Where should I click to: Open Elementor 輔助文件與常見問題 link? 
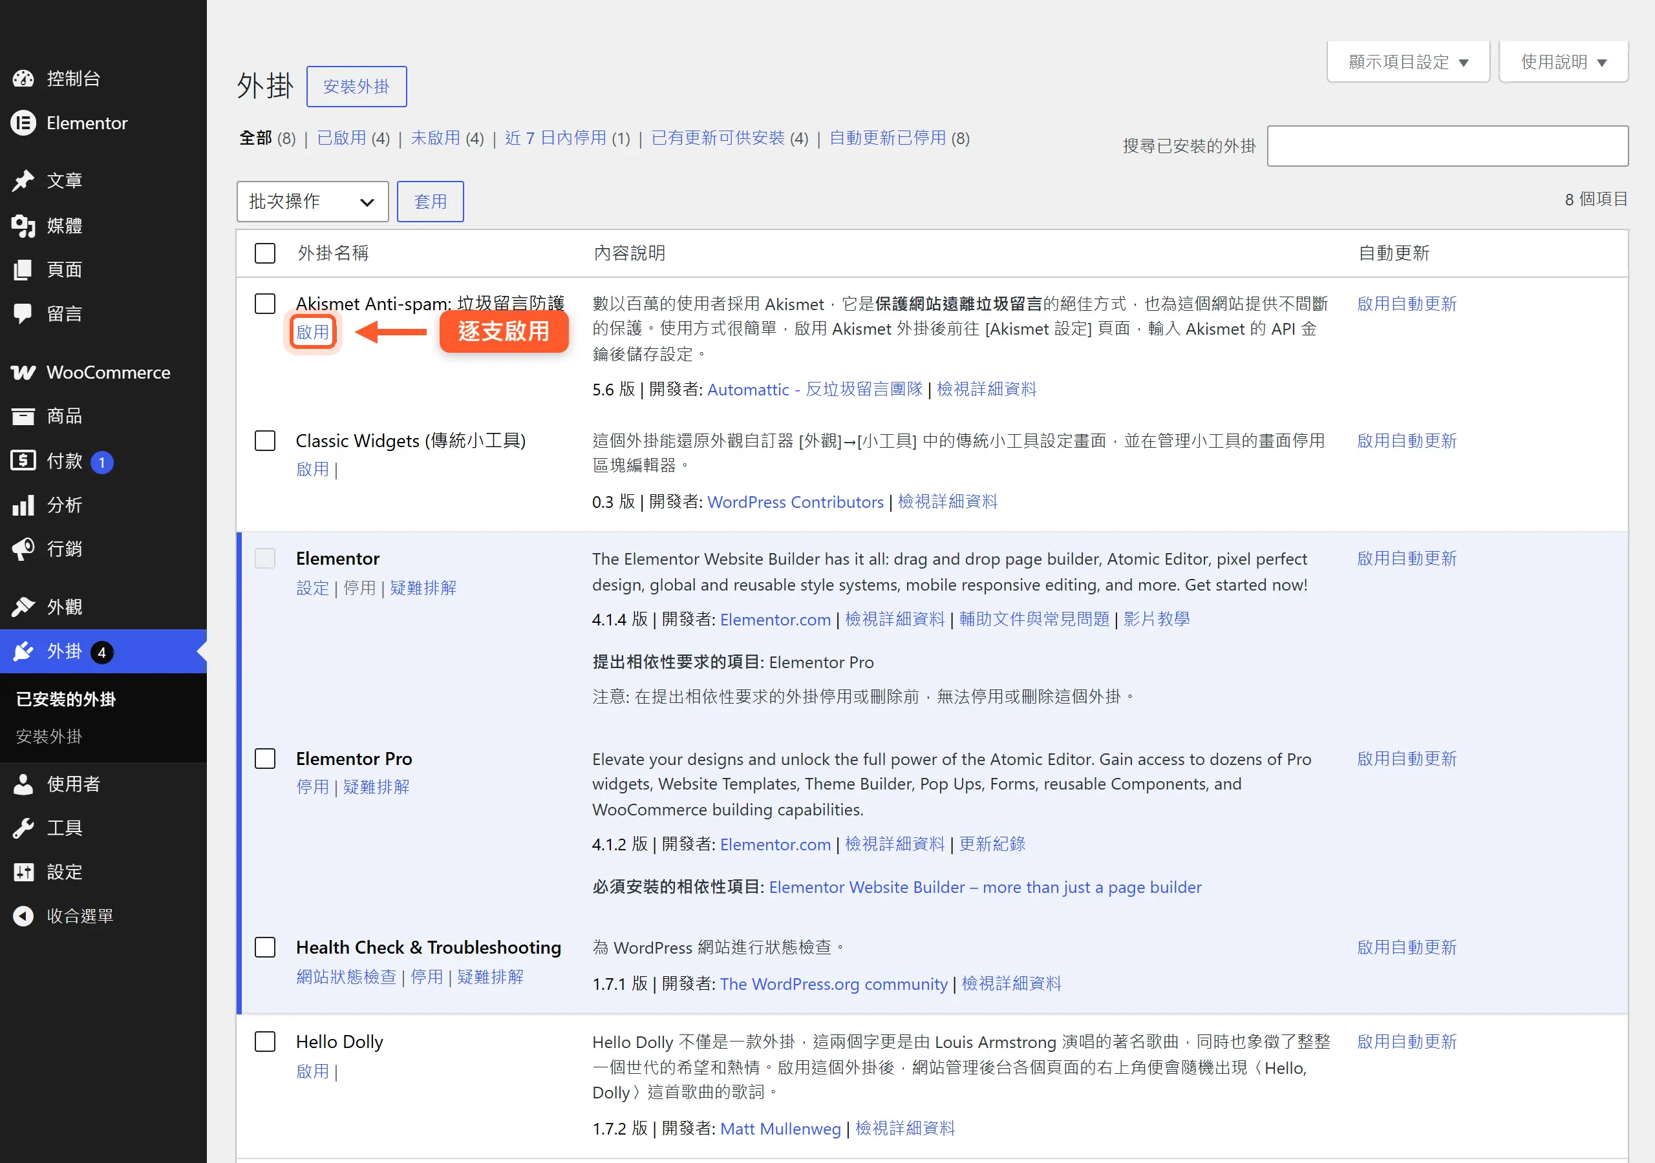(x=1034, y=619)
